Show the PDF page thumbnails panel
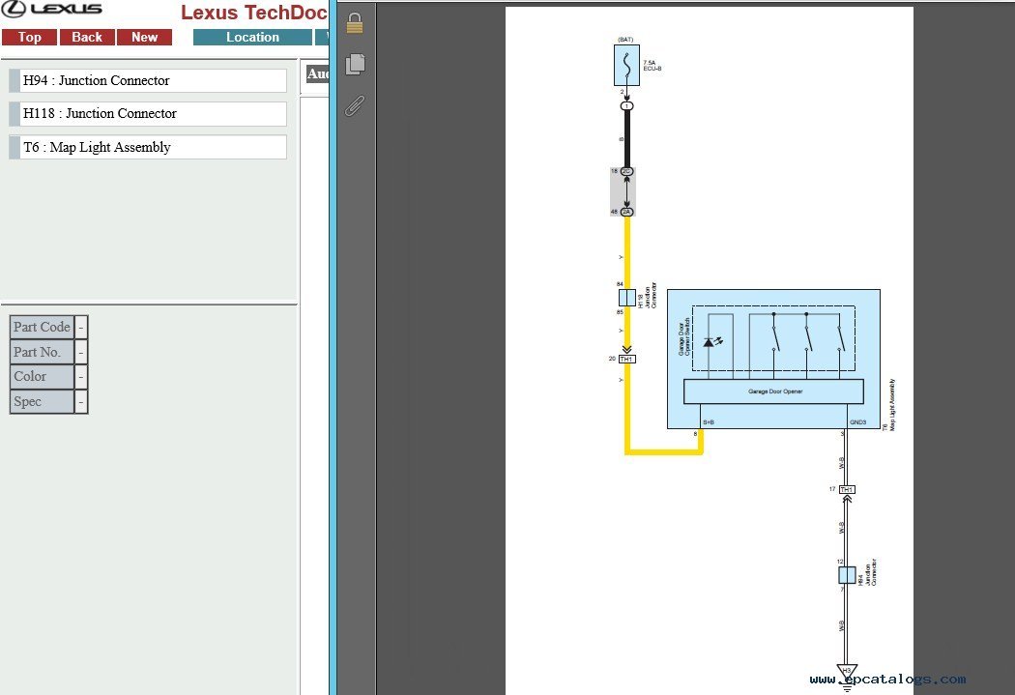Image resolution: width=1015 pixels, height=695 pixels. (x=355, y=64)
